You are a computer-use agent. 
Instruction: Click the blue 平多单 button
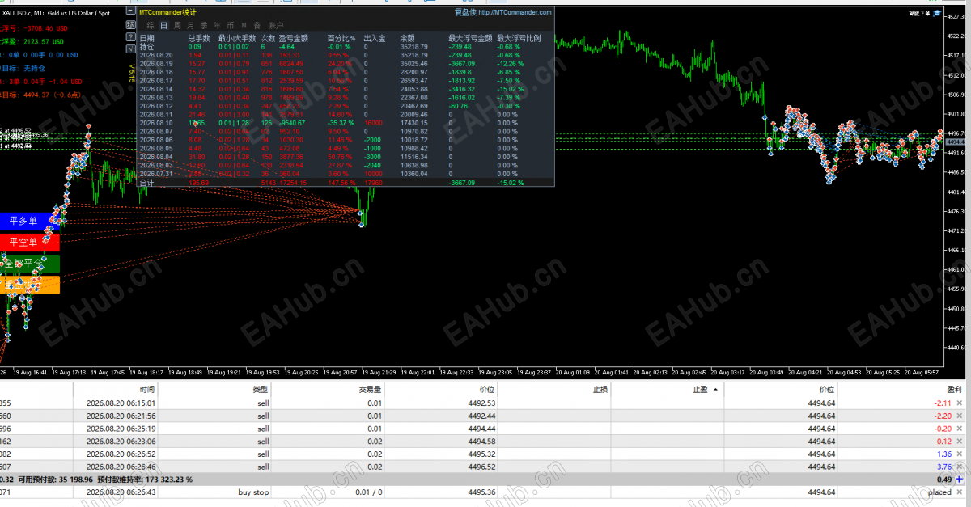pos(30,221)
